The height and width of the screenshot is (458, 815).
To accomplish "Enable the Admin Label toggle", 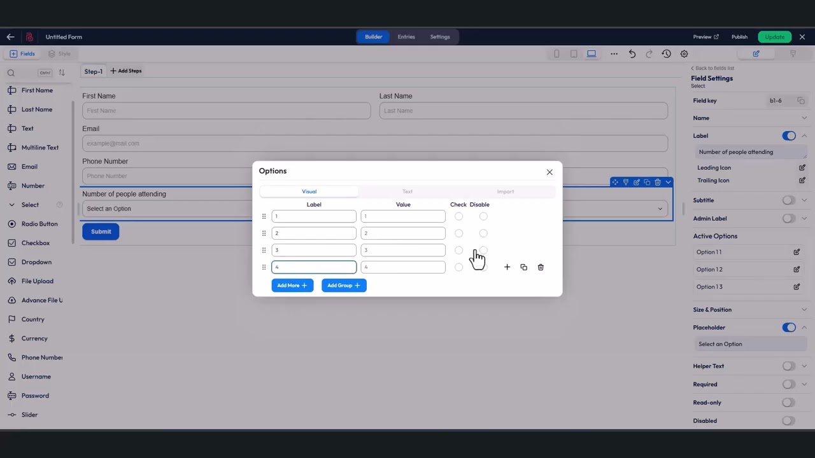I will (x=789, y=219).
